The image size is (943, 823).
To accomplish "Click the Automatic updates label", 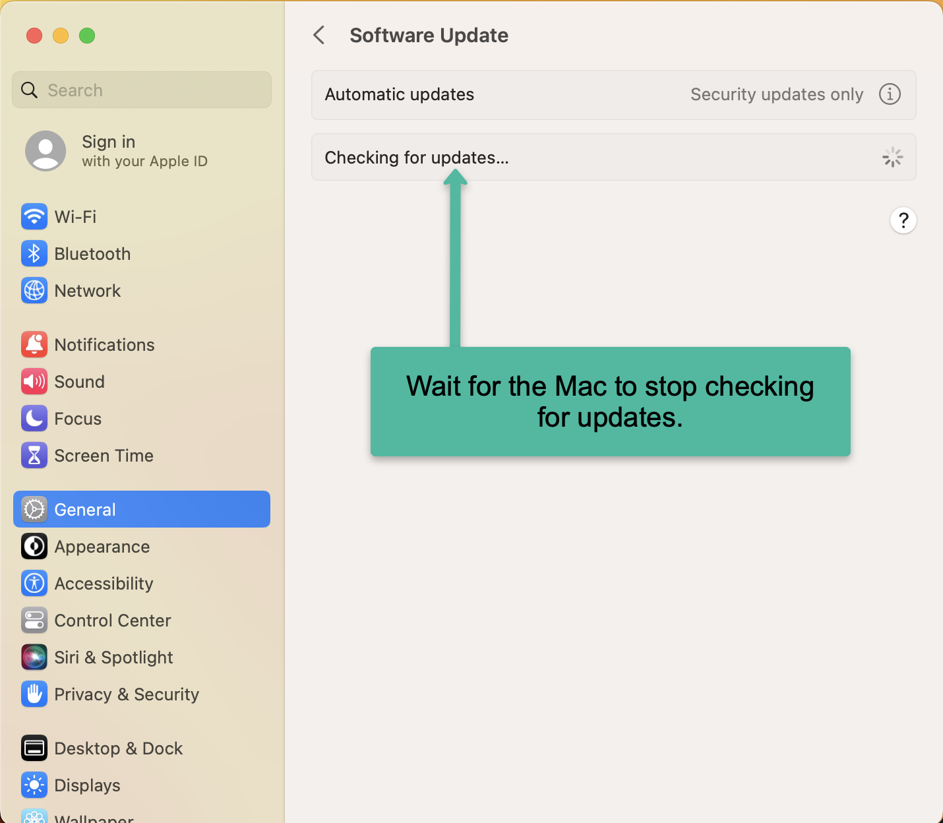I will 400,94.
